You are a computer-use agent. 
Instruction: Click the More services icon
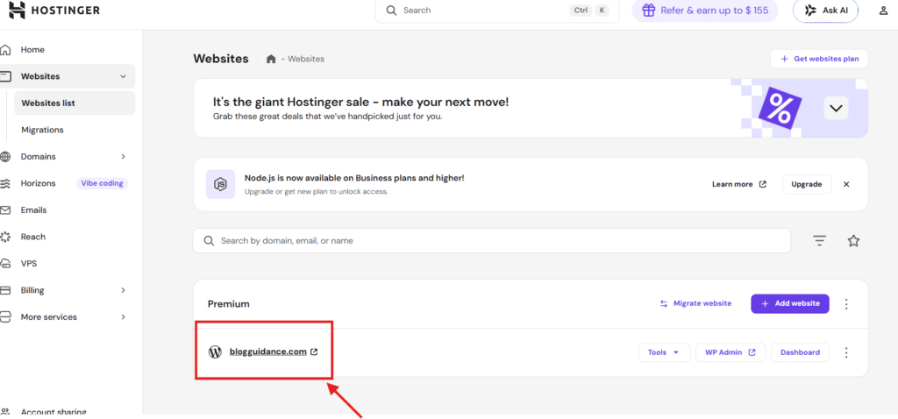(5, 316)
